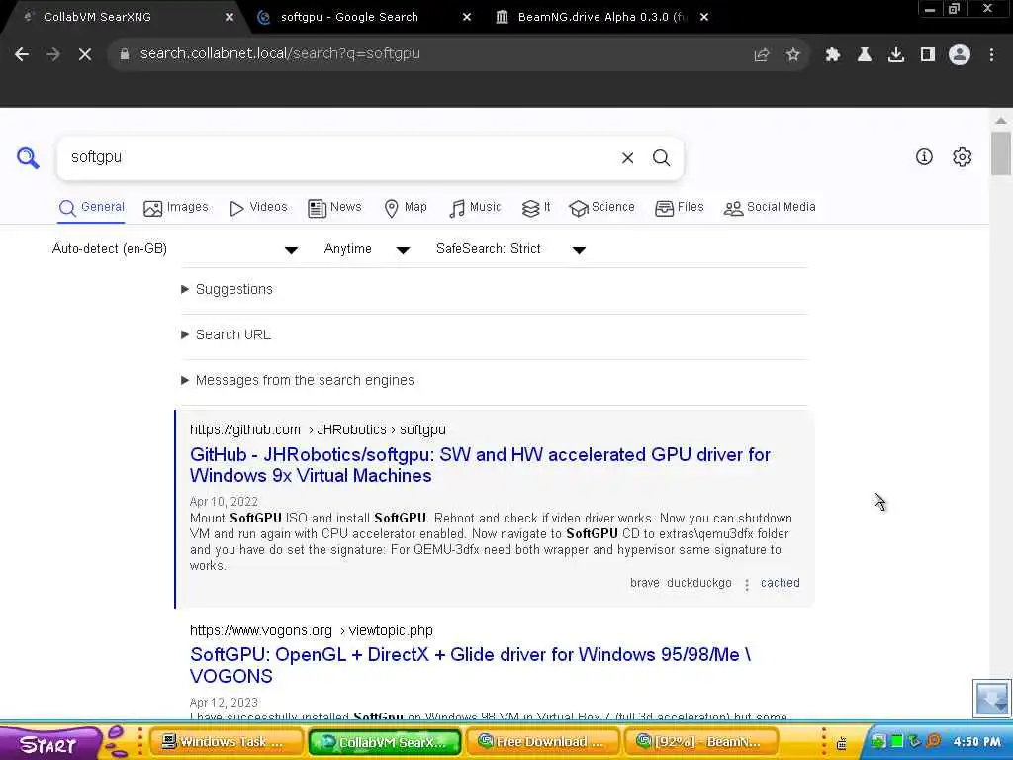Open the Chrome Labs flask icon
Viewport: 1013px width, 760px height.
[x=865, y=55]
